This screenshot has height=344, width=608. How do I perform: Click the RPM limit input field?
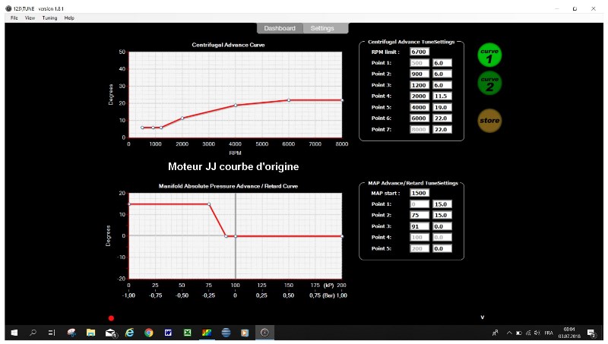pyautogui.click(x=419, y=52)
